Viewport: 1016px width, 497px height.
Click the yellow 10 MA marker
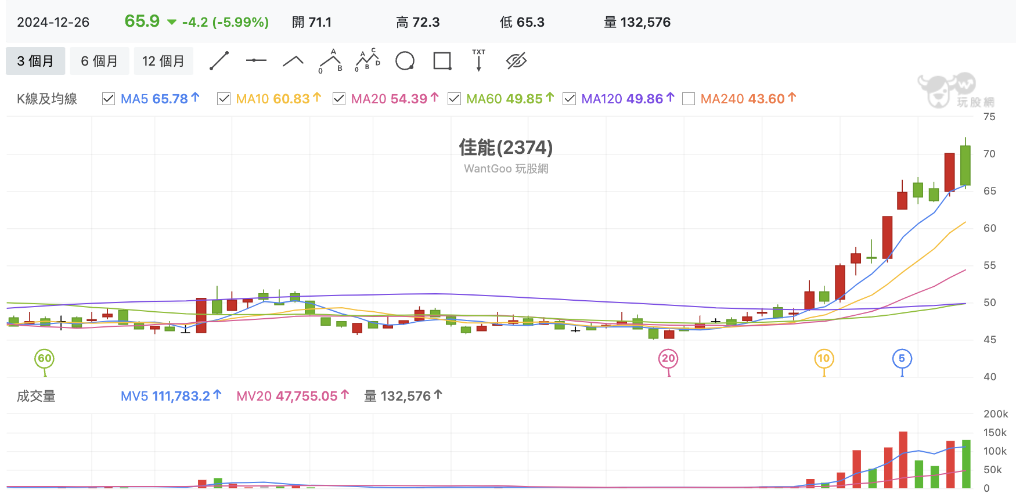tap(824, 358)
